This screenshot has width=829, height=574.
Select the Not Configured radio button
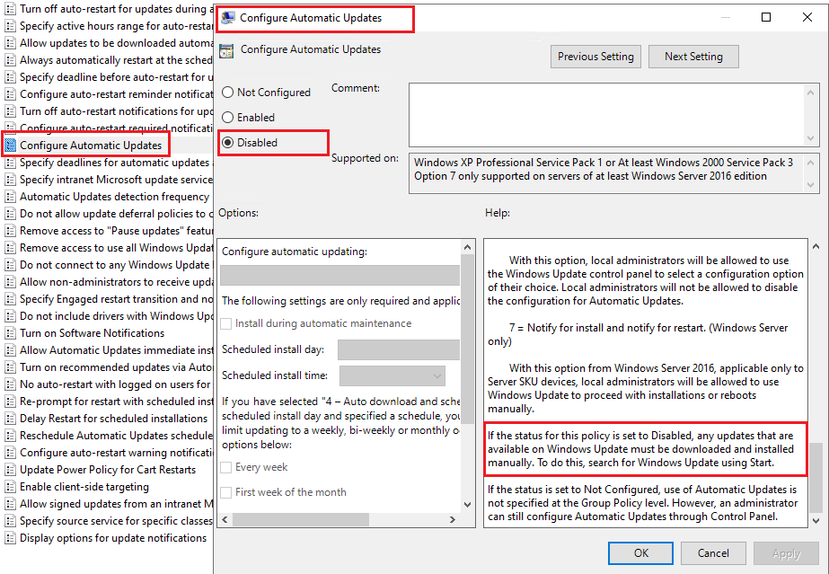pyautogui.click(x=227, y=93)
